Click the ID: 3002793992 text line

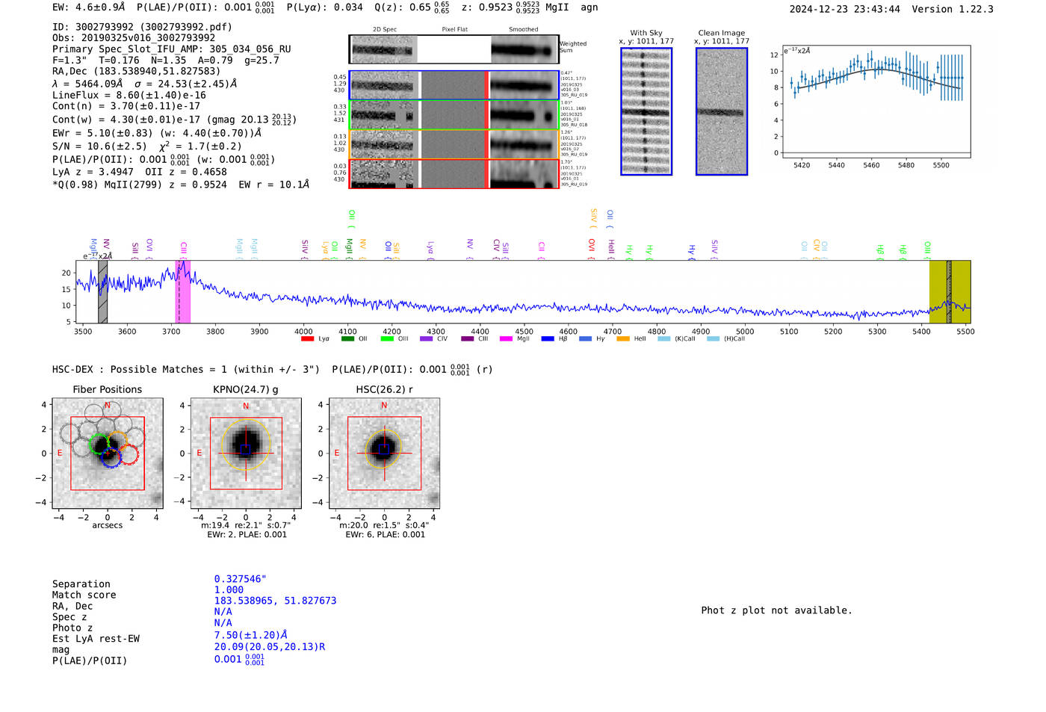point(142,27)
